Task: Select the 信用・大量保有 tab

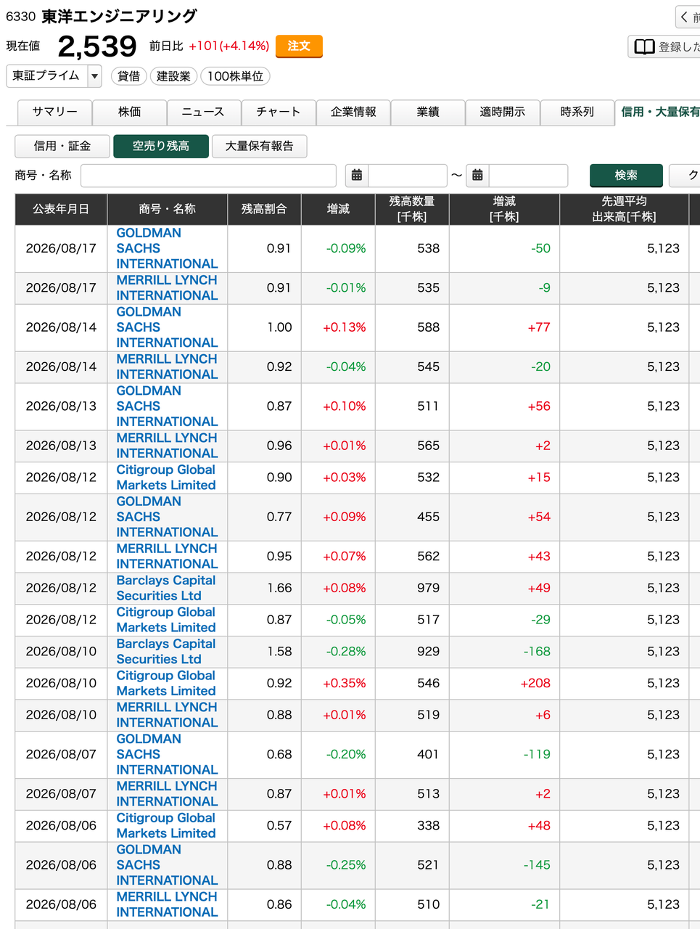Action: (x=659, y=112)
